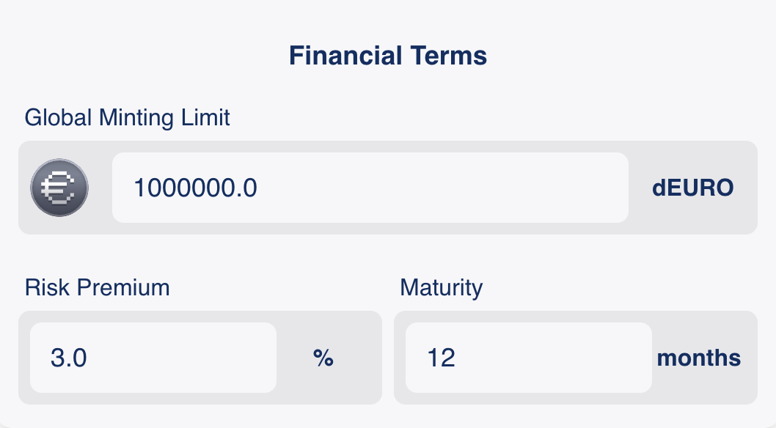Place cursor at end of minting limit field
The height and width of the screenshot is (428, 776).
point(601,188)
